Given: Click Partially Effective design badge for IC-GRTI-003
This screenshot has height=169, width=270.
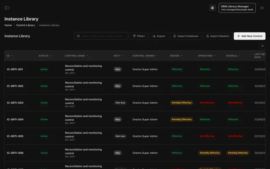Looking at the screenshot, I should pos(182,103).
